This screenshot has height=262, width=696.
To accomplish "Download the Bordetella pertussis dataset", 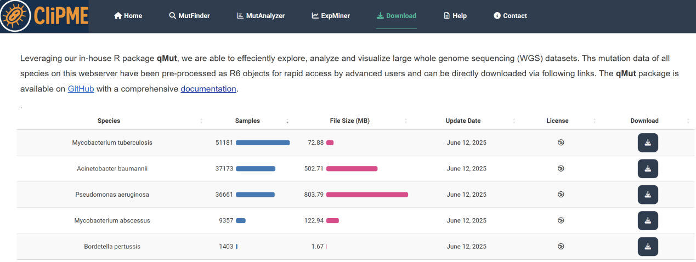I will (647, 247).
